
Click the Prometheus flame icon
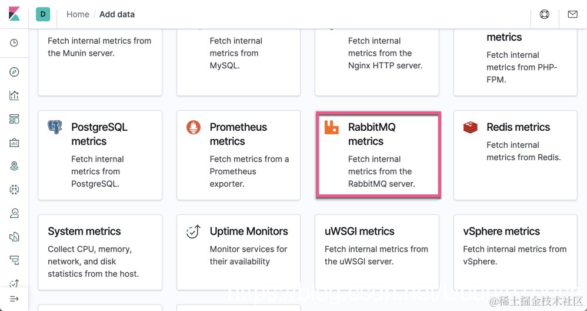pos(194,127)
